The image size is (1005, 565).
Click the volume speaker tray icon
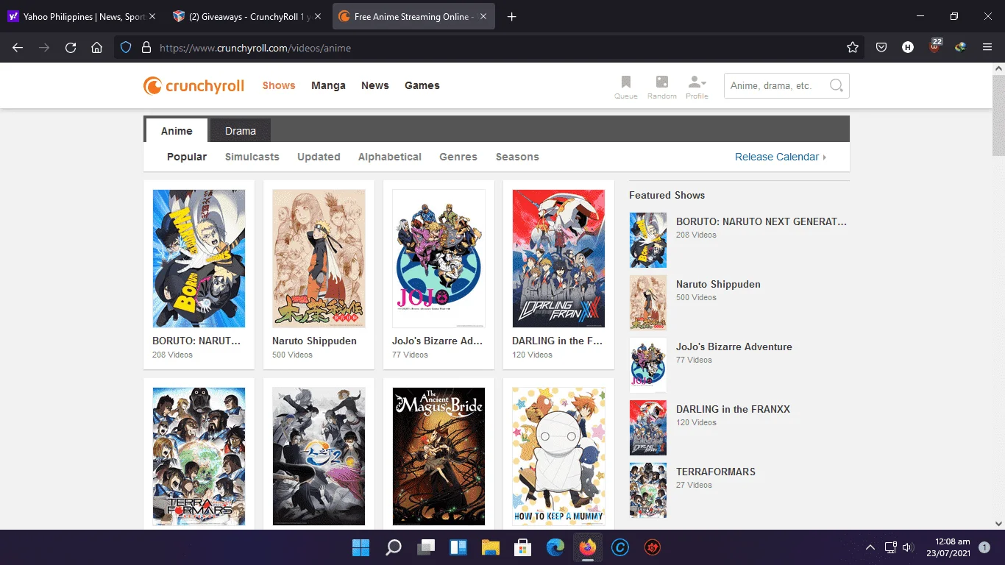(x=908, y=547)
